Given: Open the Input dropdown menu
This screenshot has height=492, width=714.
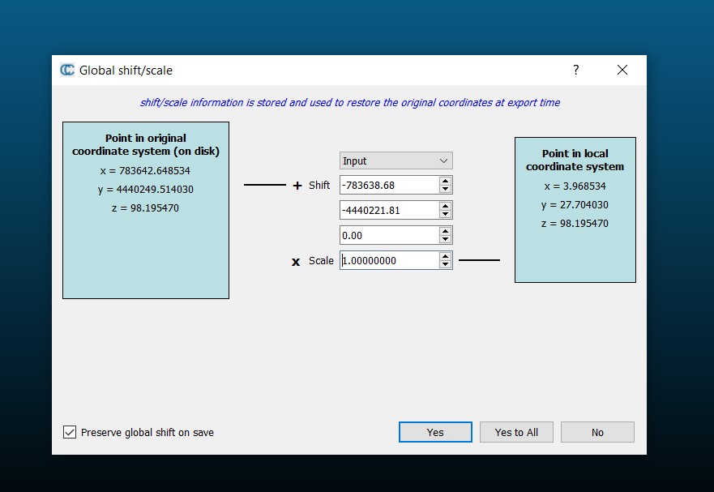Looking at the screenshot, I should [x=395, y=160].
